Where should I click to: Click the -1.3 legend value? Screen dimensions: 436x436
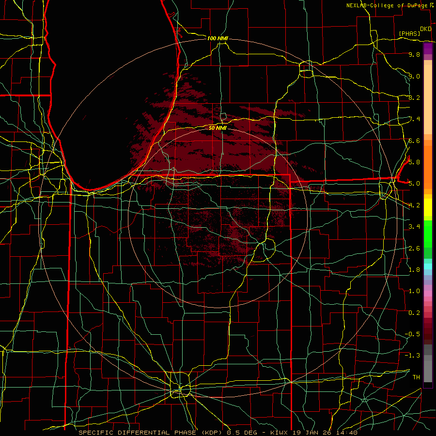tap(412, 356)
